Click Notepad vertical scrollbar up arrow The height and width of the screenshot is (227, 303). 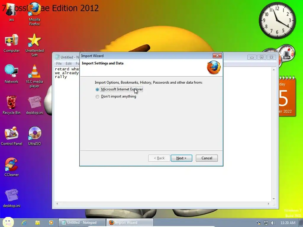pos(274,70)
